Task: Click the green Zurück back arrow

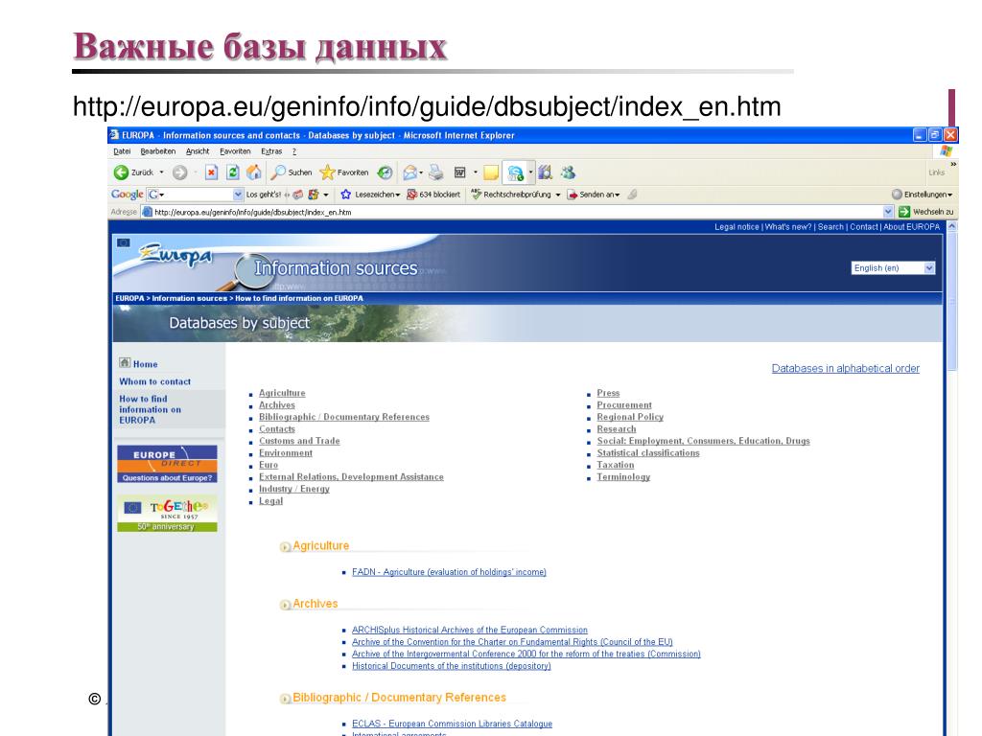Action: click(x=121, y=172)
